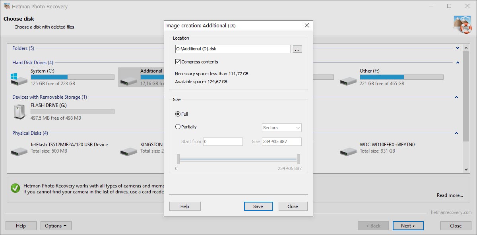The height and width of the screenshot is (235, 477).
Task: Click '125 GB free of 223 GB' text
Action: [53, 84]
